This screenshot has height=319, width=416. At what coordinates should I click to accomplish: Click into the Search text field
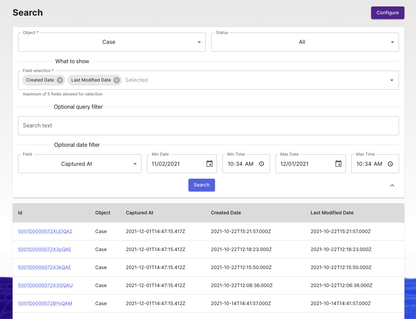pyautogui.click(x=208, y=126)
